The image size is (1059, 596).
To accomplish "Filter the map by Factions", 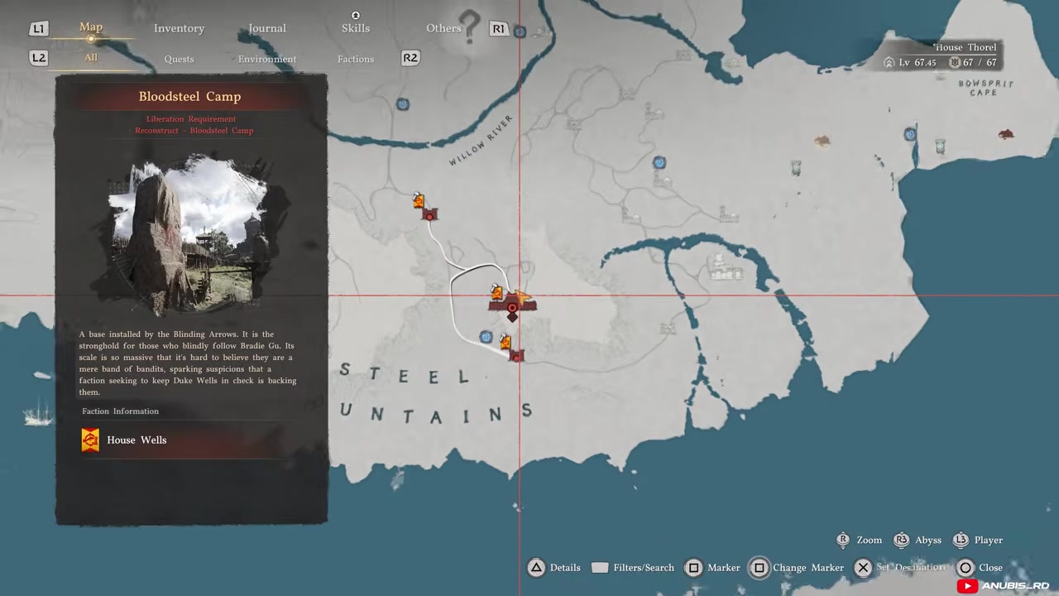I will click(x=356, y=59).
